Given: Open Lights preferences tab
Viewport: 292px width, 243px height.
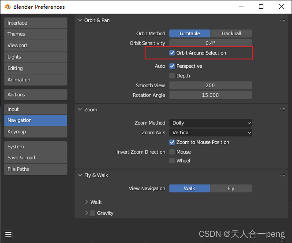Looking at the screenshot, I should 36,57.
